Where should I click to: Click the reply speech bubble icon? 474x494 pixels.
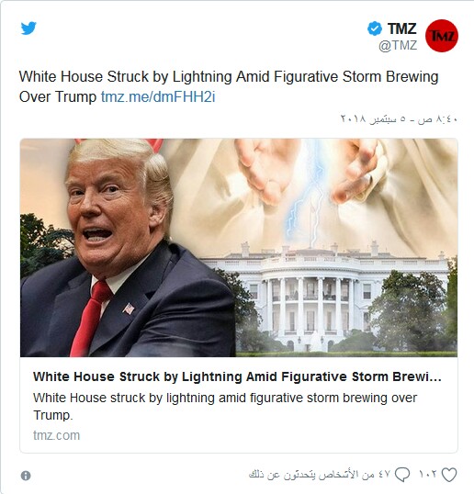[402, 475]
